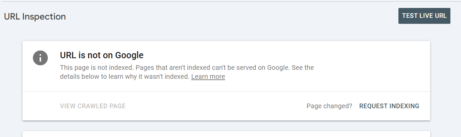Click the partially visible card at bottom
This screenshot has width=461, height=137.
[226, 134]
